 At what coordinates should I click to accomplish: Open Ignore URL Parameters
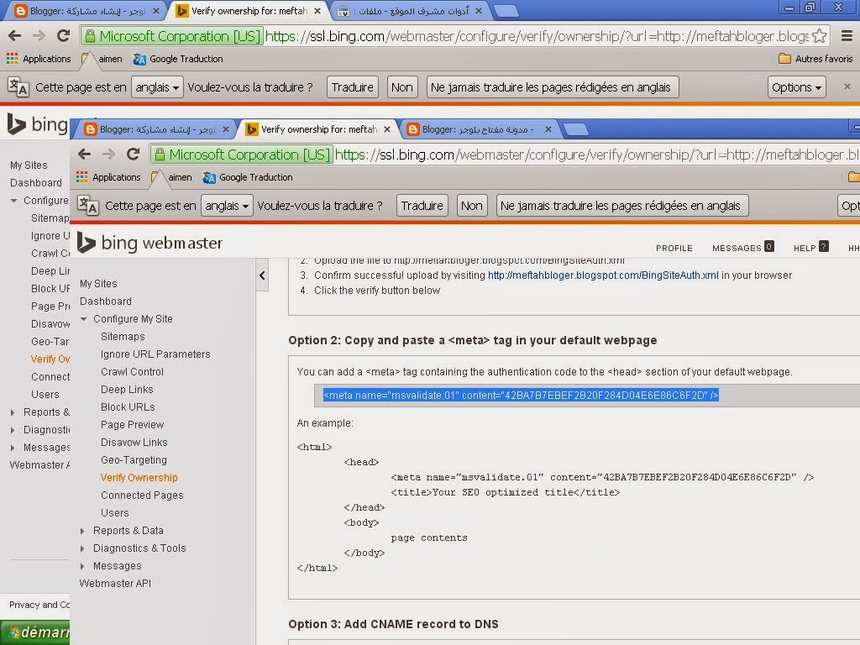[155, 354]
